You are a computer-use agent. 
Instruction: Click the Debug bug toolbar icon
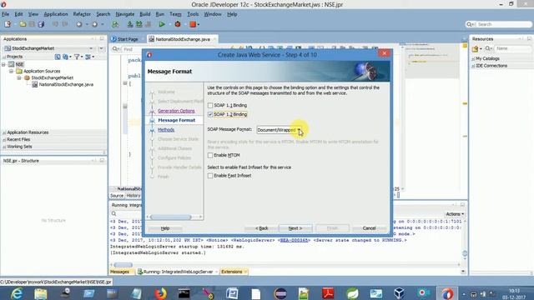coord(178,24)
